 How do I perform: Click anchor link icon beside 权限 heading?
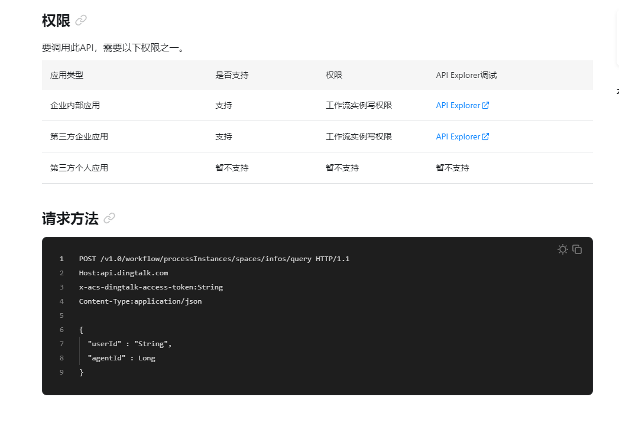pyautogui.click(x=81, y=20)
